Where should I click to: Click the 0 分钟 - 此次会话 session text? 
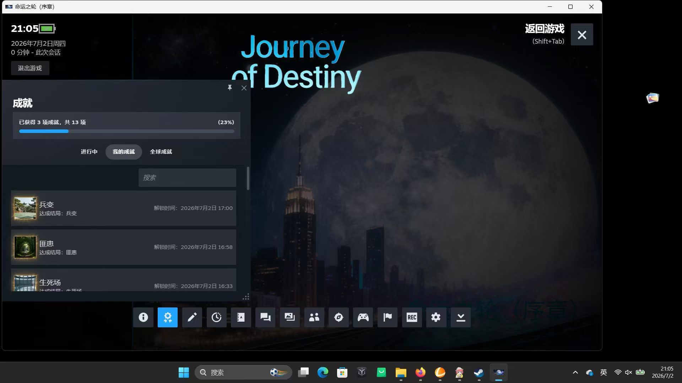pos(36,52)
